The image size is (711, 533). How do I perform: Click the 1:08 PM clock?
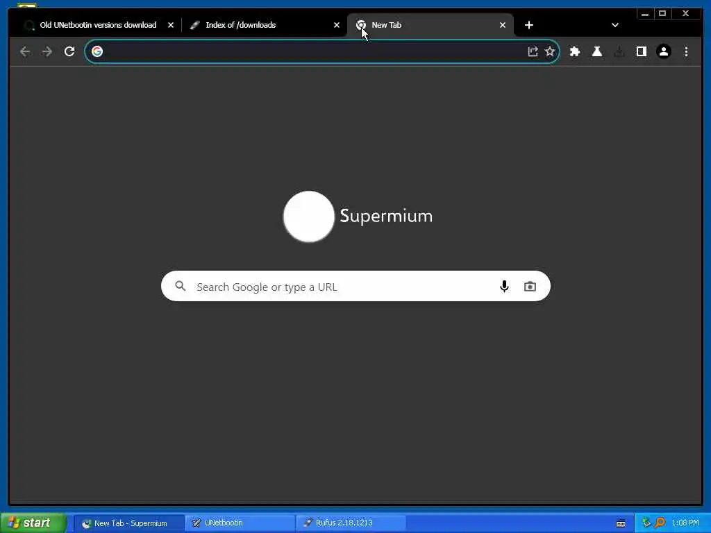point(685,523)
